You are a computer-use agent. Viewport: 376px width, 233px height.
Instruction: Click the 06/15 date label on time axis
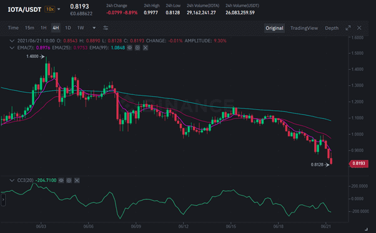(x=230, y=226)
